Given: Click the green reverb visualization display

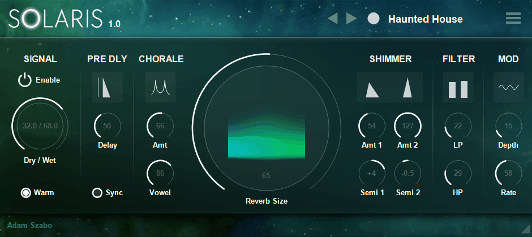Looking at the screenshot, I should tap(267, 137).
